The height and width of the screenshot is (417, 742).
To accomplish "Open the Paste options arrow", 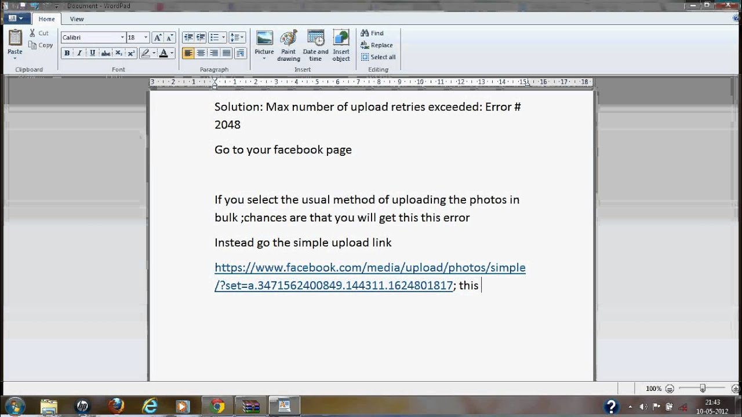I will (x=15, y=58).
